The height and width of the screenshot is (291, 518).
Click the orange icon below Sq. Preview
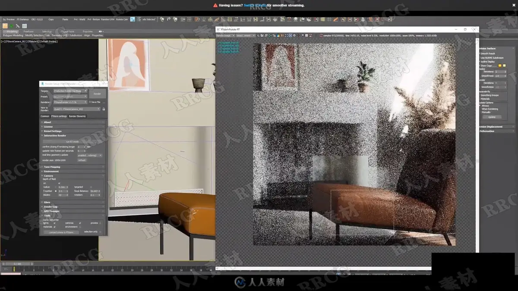(x=5, y=26)
